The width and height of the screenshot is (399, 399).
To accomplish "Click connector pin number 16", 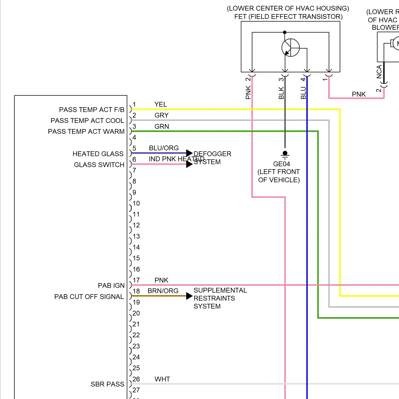I will coord(136,269).
